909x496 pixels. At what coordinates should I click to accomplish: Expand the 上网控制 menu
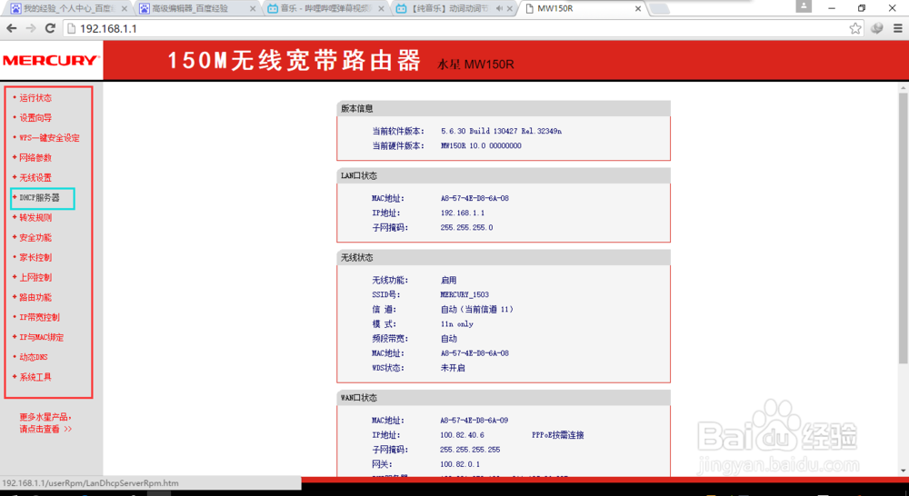click(x=35, y=278)
